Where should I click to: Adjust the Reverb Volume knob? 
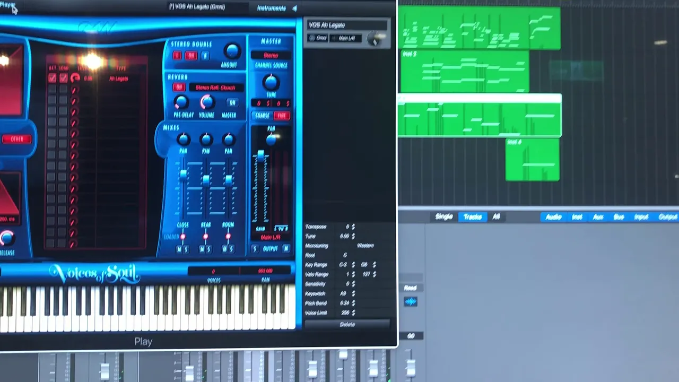pyautogui.click(x=206, y=102)
